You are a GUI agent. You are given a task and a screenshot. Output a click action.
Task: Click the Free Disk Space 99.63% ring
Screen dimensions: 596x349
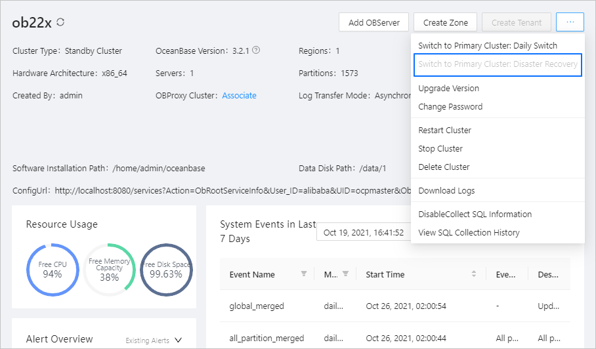pyautogui.click(x=166, y=270)
